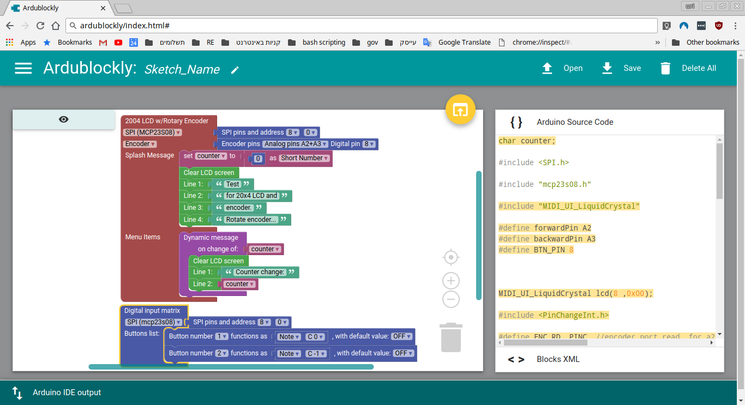The width and height of the screenshot is (745, 405).
Task: Open the bash scripting bookmark folder
Action: pos(317,43)
